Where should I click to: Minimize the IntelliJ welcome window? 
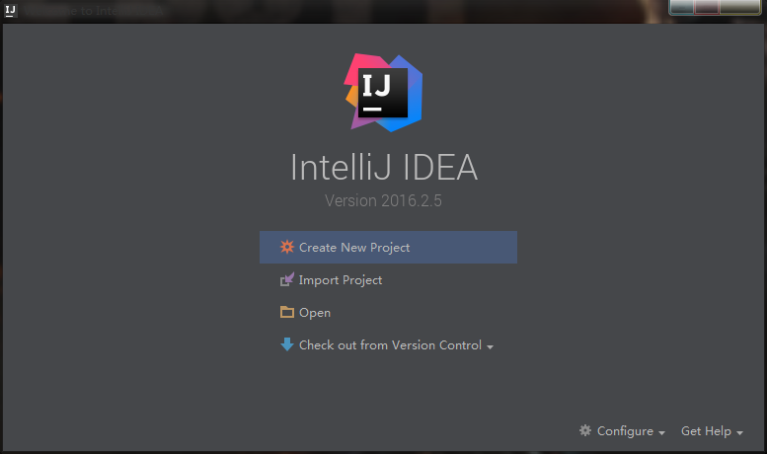pos(683,7)
